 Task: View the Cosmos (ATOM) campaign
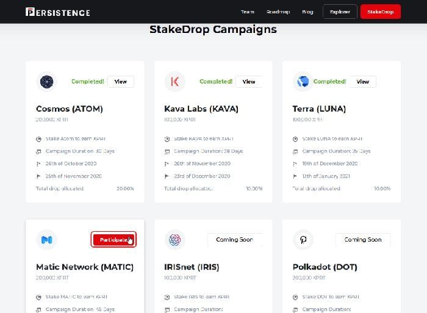[121, 81]
